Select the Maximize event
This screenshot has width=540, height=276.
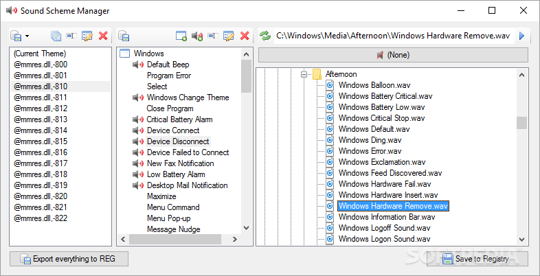point(161,196)
